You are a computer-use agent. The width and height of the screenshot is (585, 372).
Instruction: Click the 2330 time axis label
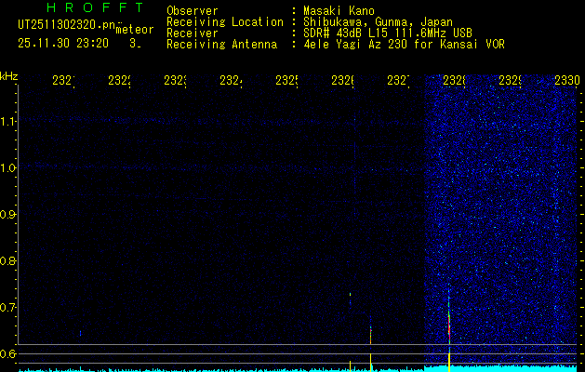566,80
